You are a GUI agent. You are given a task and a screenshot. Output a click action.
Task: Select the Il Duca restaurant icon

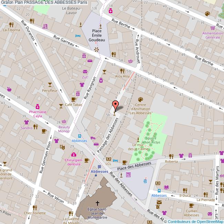[x=185, y=190]
